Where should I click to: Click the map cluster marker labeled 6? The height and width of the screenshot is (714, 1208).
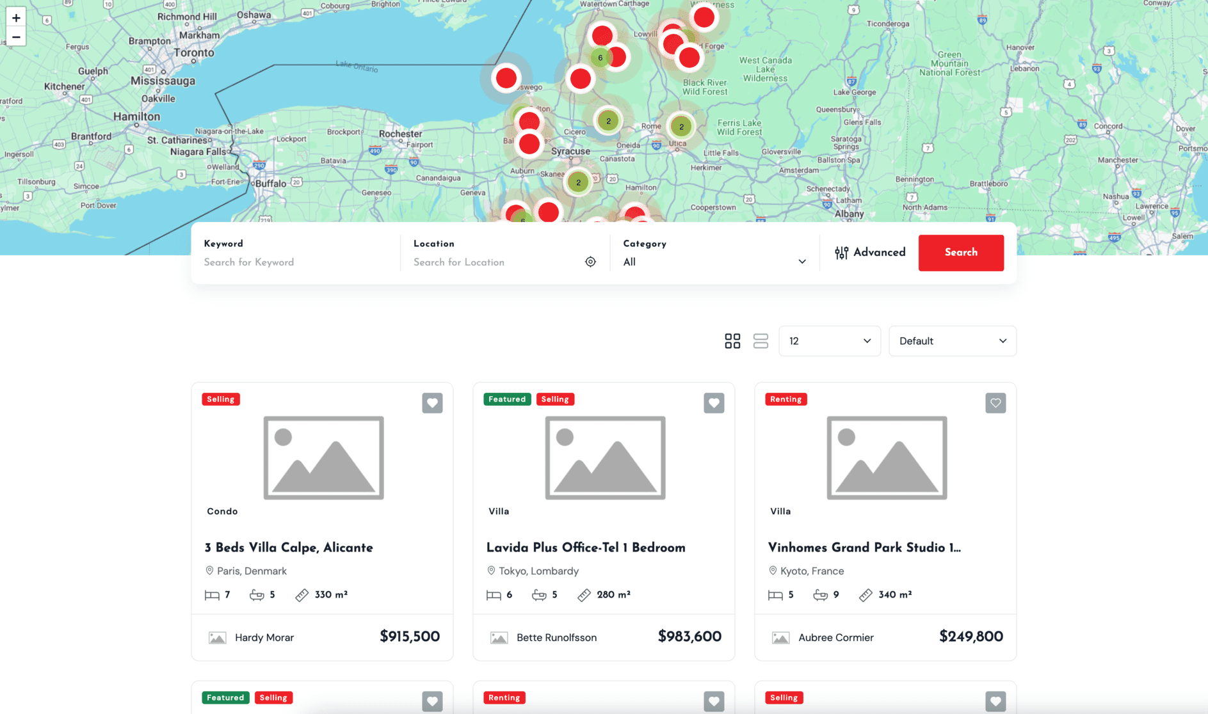click(x=600, y=58)
